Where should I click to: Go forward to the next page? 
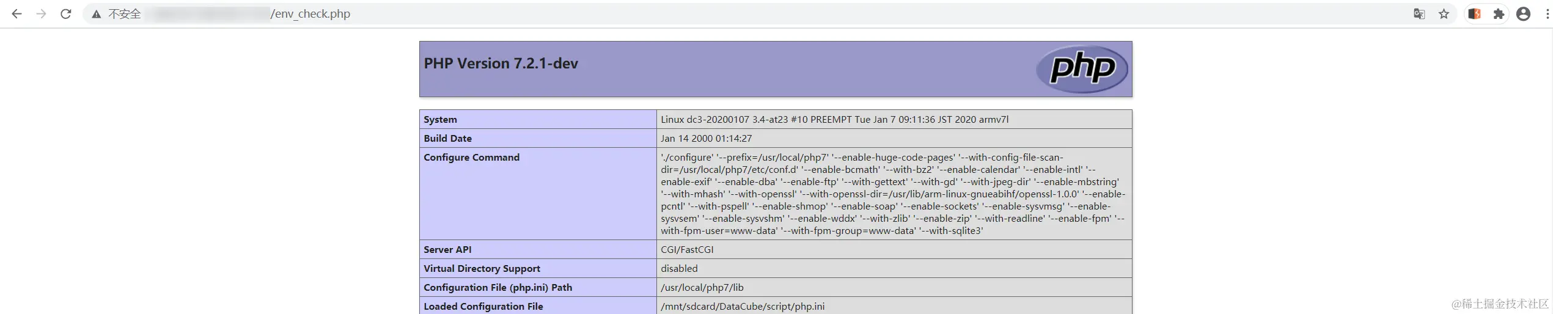[41, 13]
